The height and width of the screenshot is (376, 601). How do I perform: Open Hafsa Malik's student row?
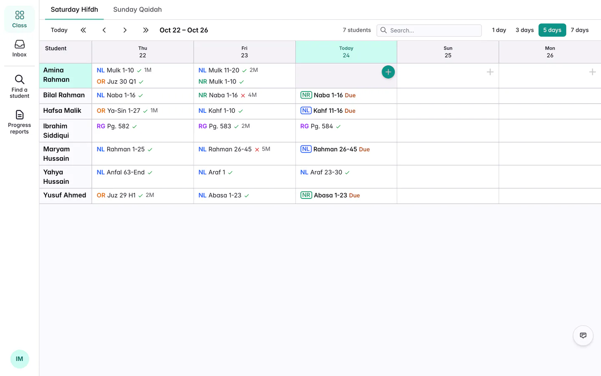click(x=66, y=111)
